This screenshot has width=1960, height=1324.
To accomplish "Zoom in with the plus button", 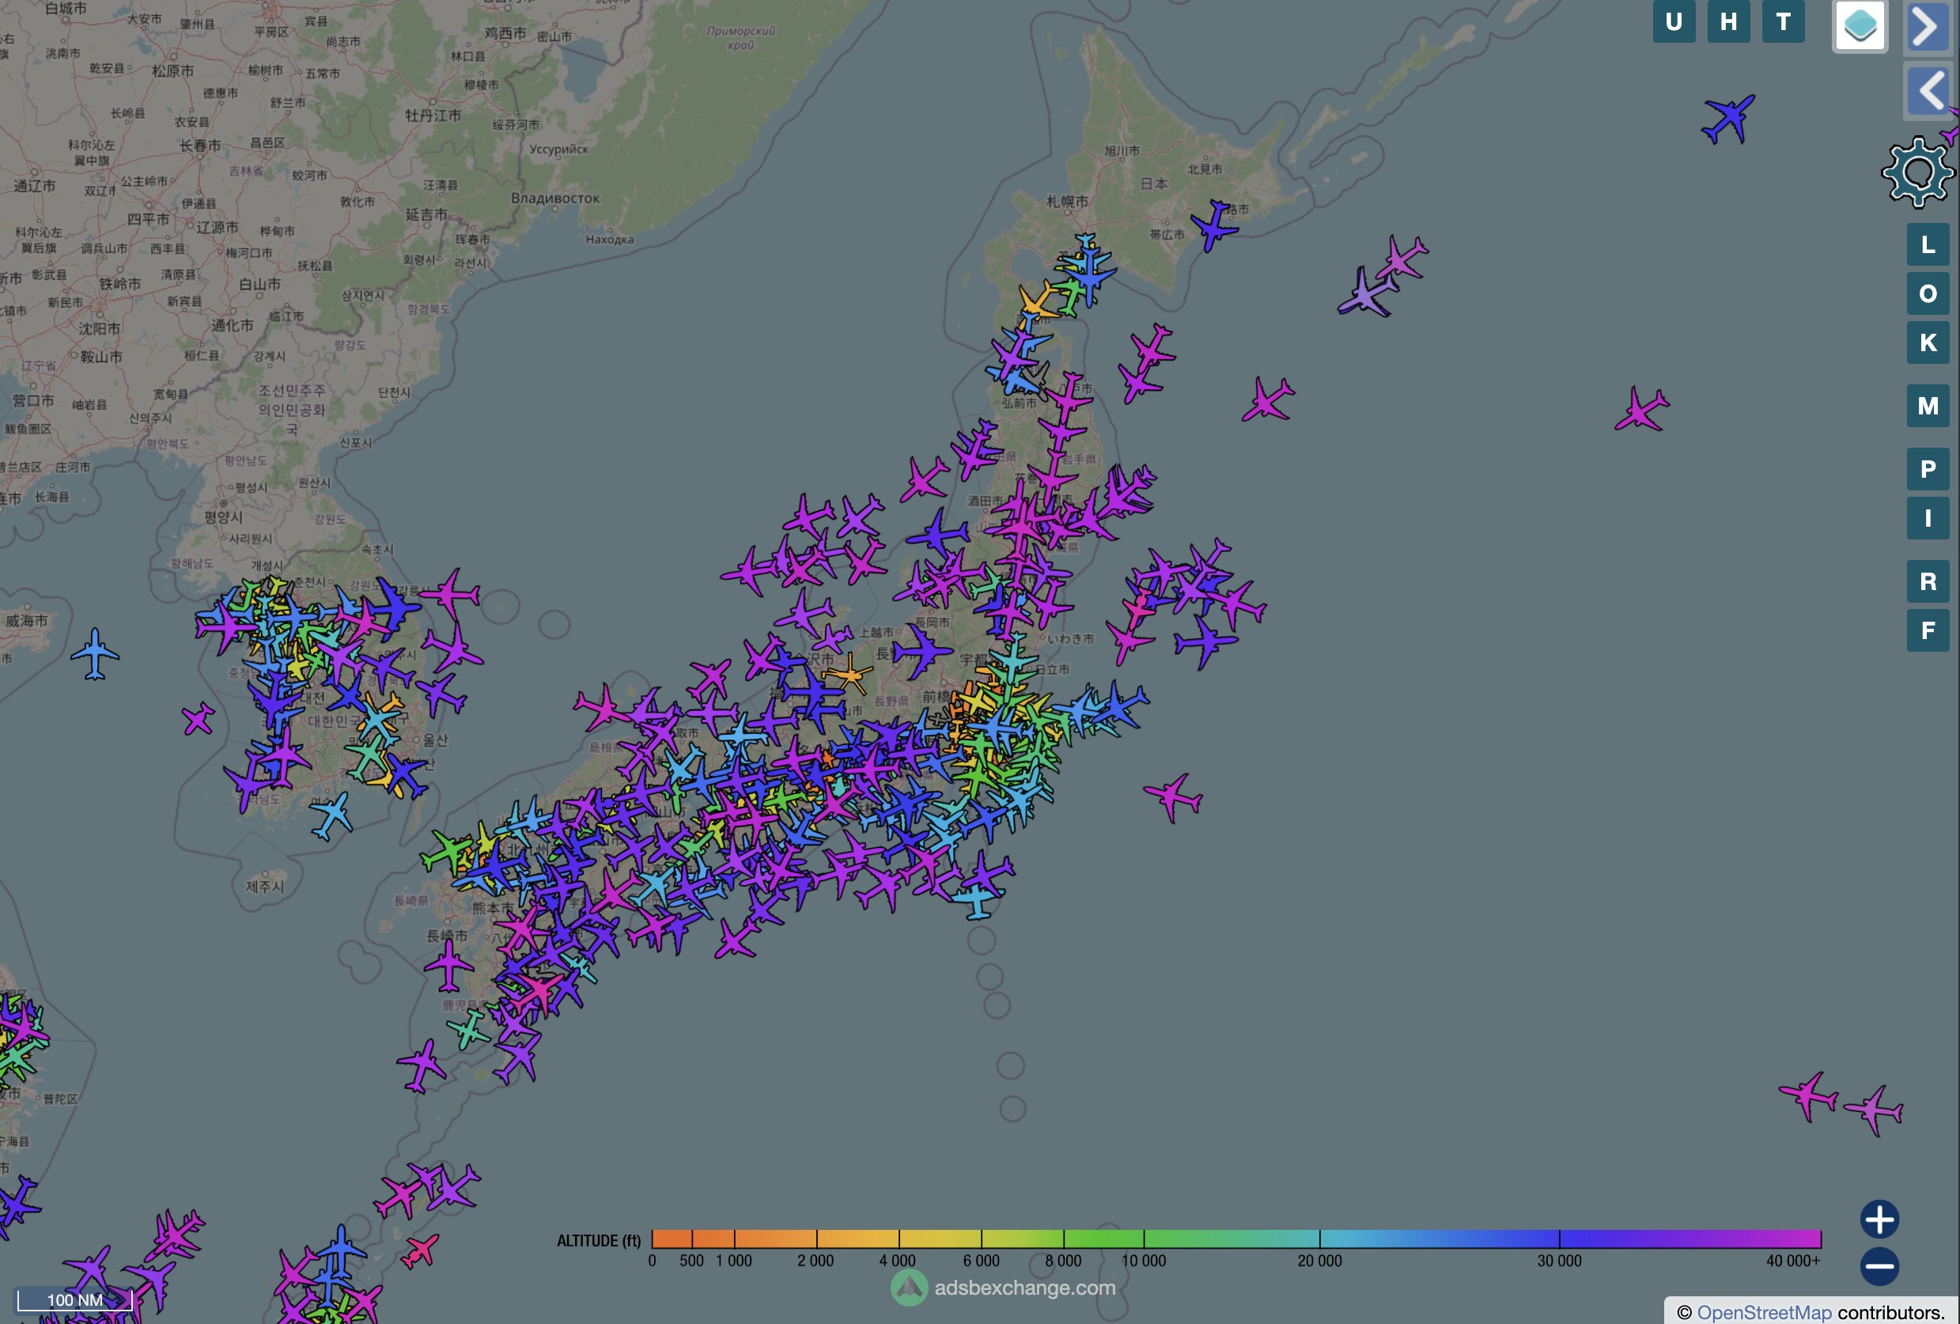I will (1879, 1220).
